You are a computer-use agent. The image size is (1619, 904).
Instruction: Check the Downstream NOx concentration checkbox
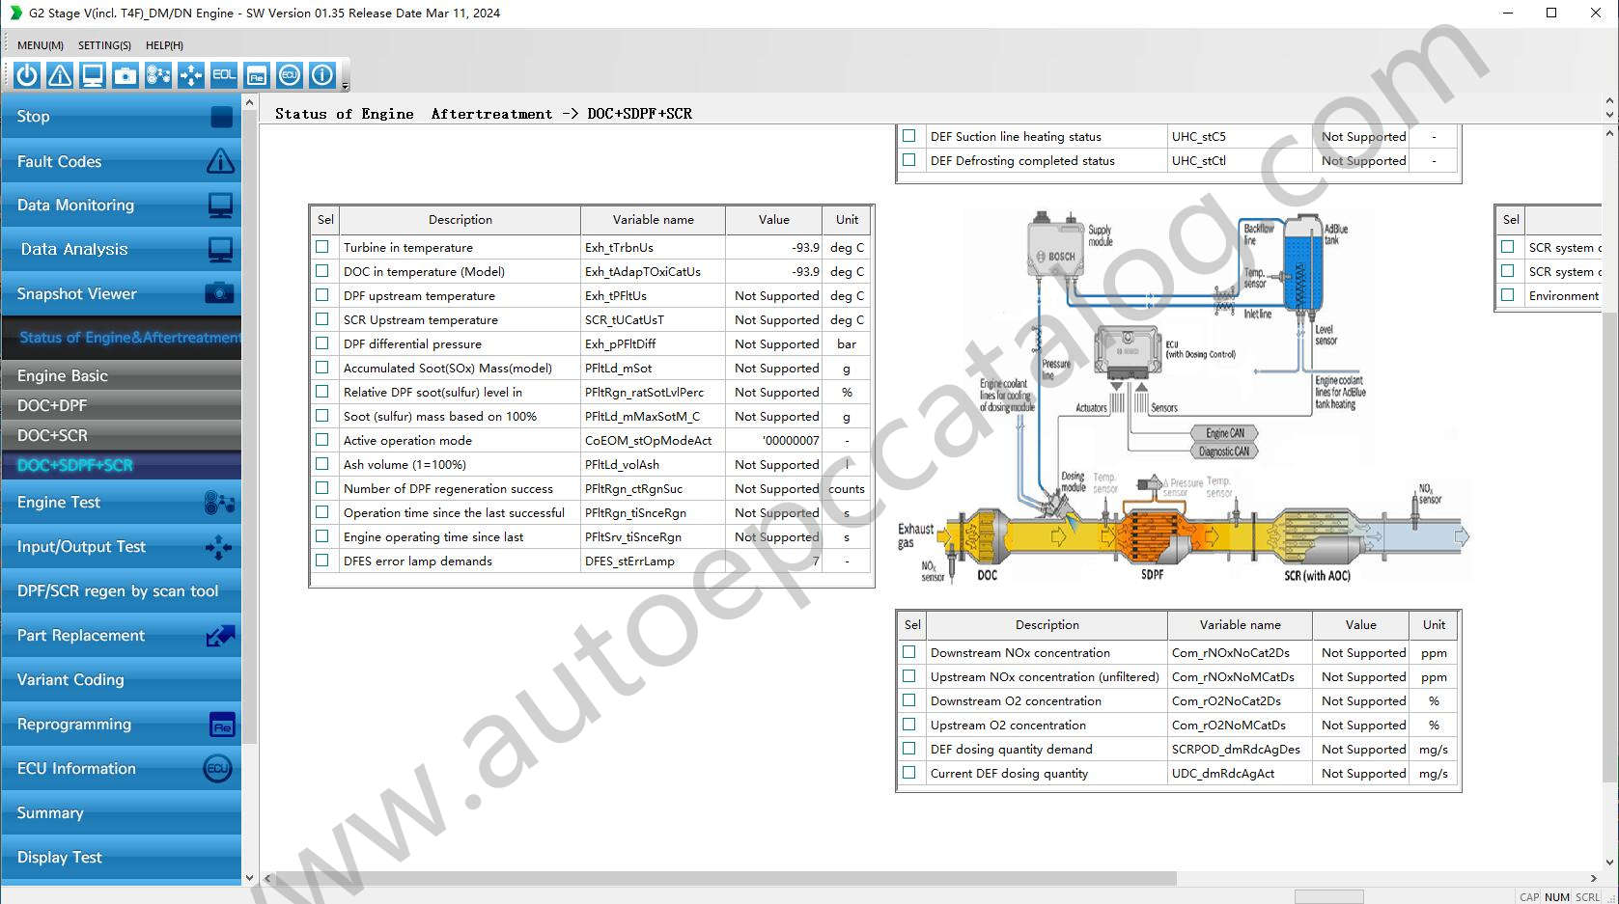[908, 652]
